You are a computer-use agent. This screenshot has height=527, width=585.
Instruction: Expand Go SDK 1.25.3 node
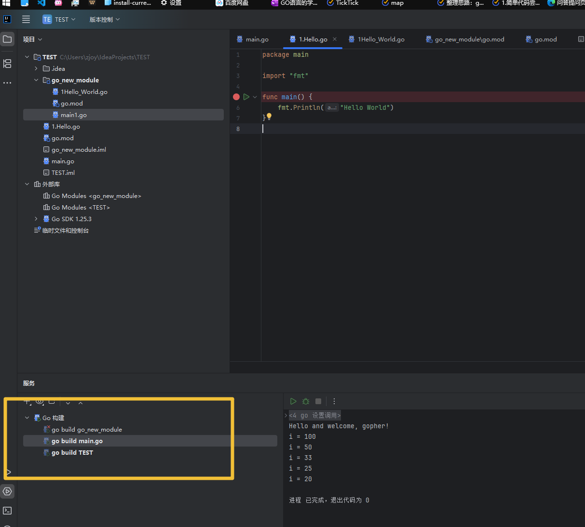click(36, 219)
